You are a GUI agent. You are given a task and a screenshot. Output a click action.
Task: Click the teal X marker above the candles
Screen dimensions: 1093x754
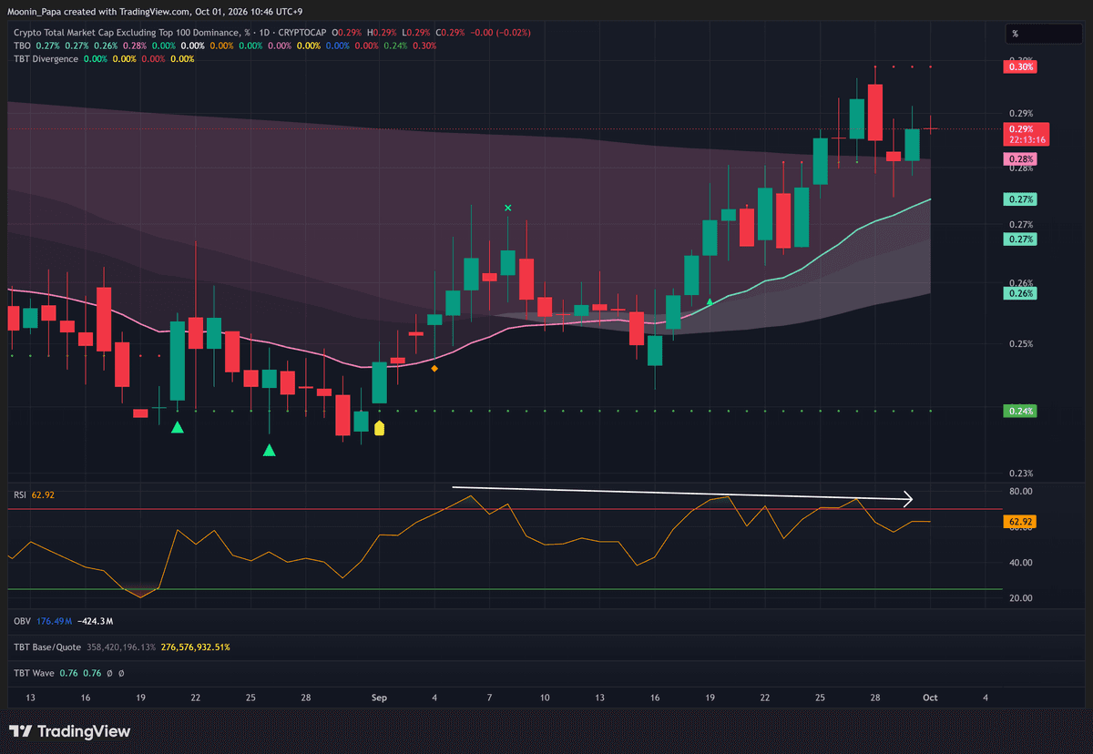pyautogui.click(x=508, y=209)
